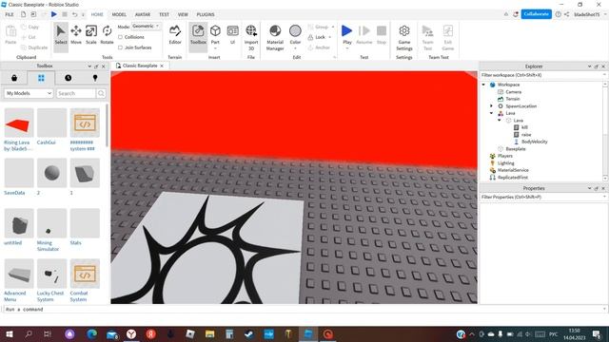609x342 pixels.
Task: Collapse the Lava model node
Action: coord(491,113)
